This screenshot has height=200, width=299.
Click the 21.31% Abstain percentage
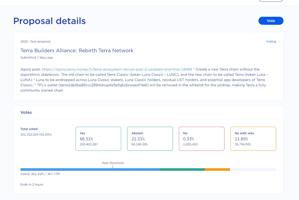pos(138,139)
